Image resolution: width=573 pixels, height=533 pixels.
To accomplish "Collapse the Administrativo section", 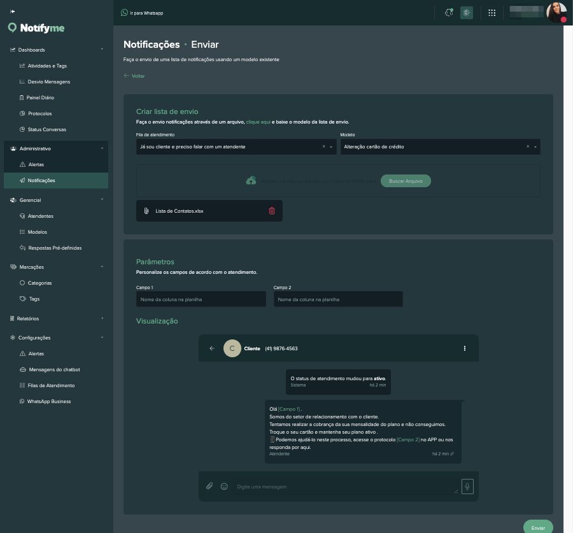I will (x=101, y=148).
